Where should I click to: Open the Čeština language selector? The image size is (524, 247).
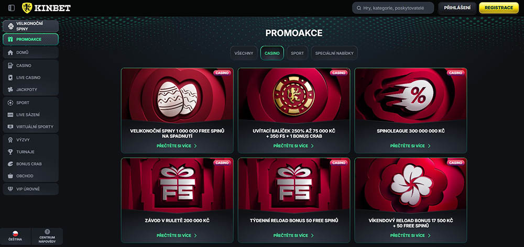pyautogui.click(x=15, y=237)
